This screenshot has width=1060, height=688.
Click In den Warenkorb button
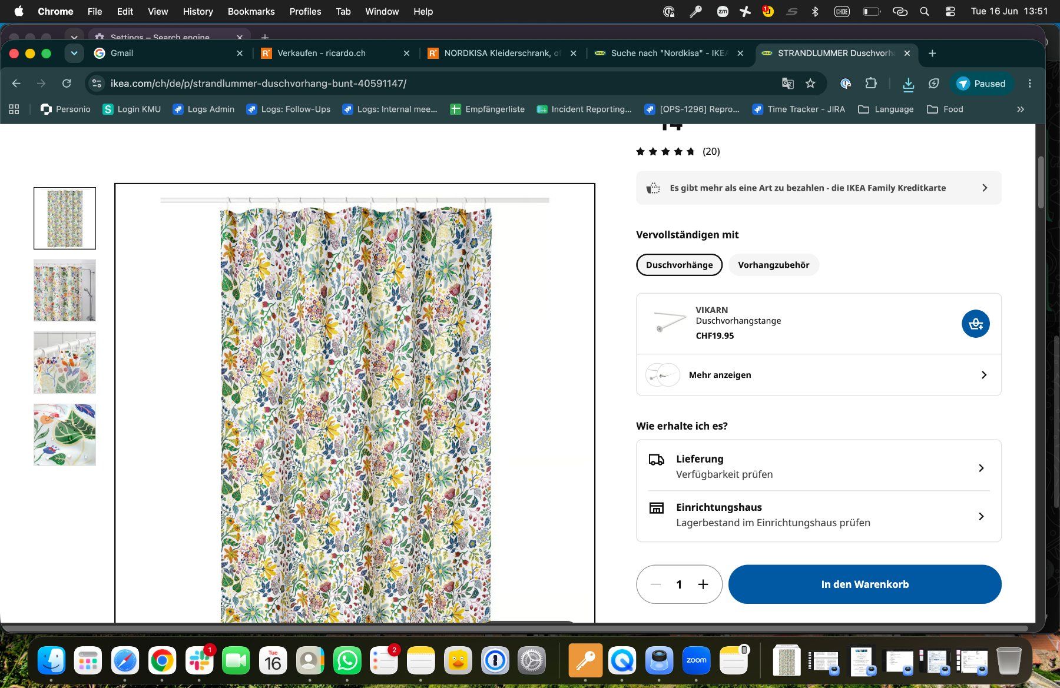pos(864,584)
